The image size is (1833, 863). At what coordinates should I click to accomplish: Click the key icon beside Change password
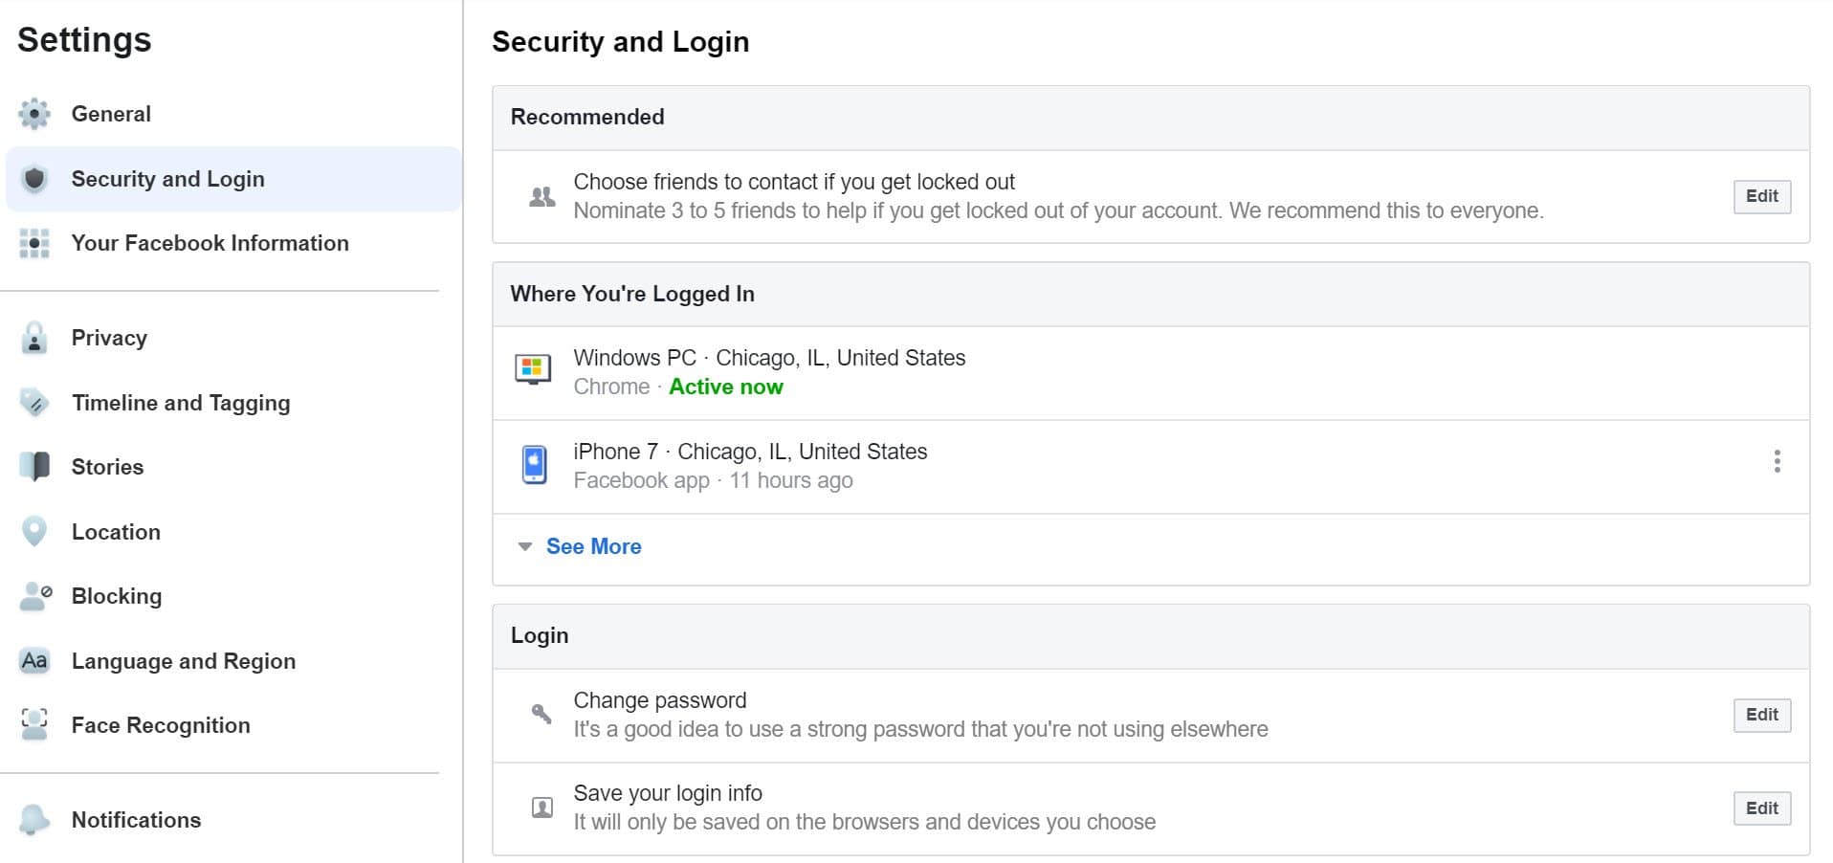click(x=541, y=713)
